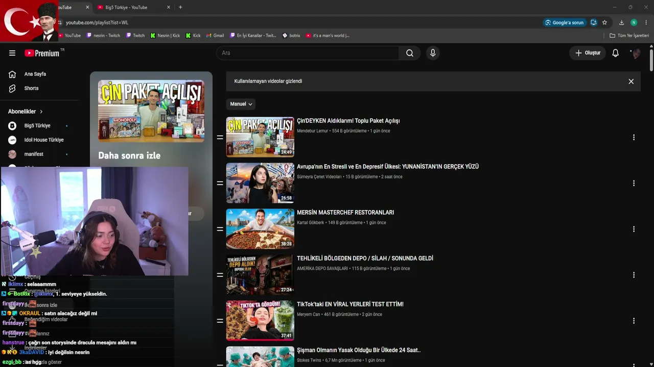Open Stokes Twins channel link
This screenshot has height=367, width=654.
click(x=309, y=360)
